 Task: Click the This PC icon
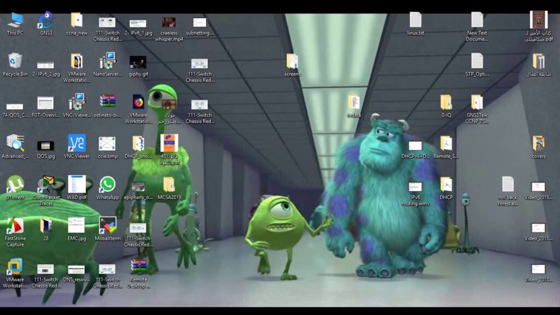(x=15, y=21)
